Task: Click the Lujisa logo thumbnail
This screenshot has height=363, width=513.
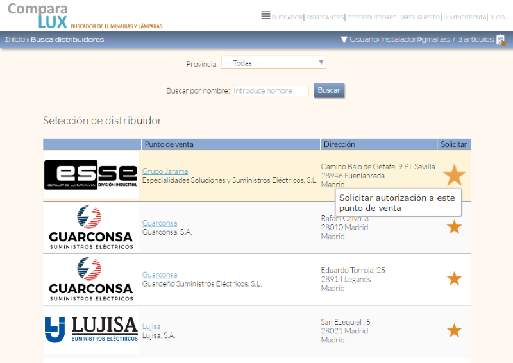Action: tap(91, 330)
